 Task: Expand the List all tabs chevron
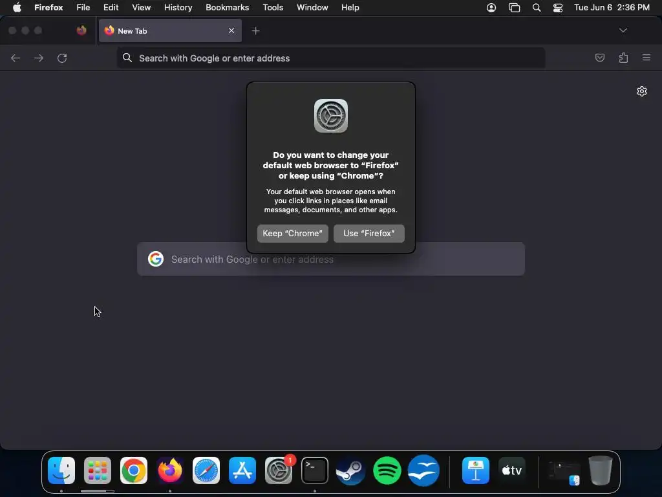623,30
